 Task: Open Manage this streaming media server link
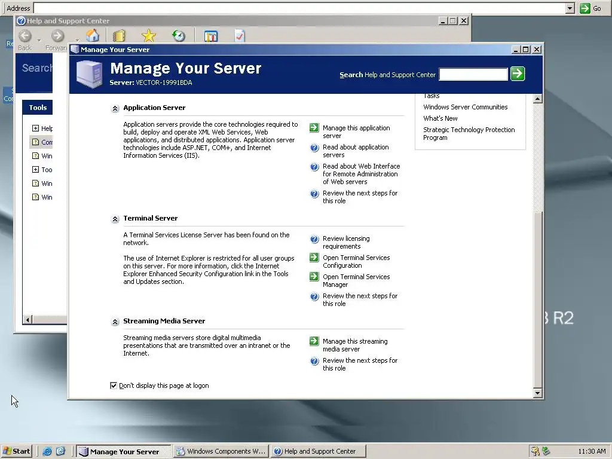tap(355, 345)
